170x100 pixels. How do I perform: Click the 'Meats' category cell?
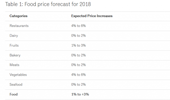coord(14,65)
